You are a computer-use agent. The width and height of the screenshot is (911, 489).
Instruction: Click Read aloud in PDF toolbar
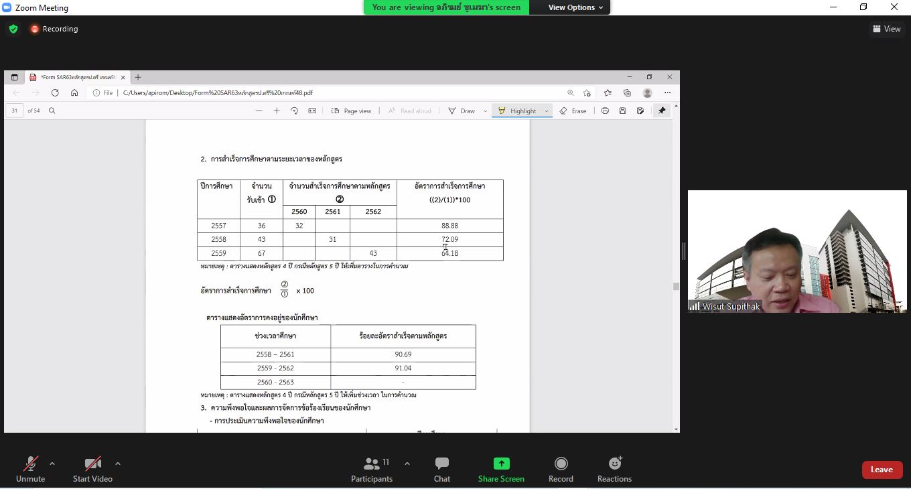(x=410, y=111)
